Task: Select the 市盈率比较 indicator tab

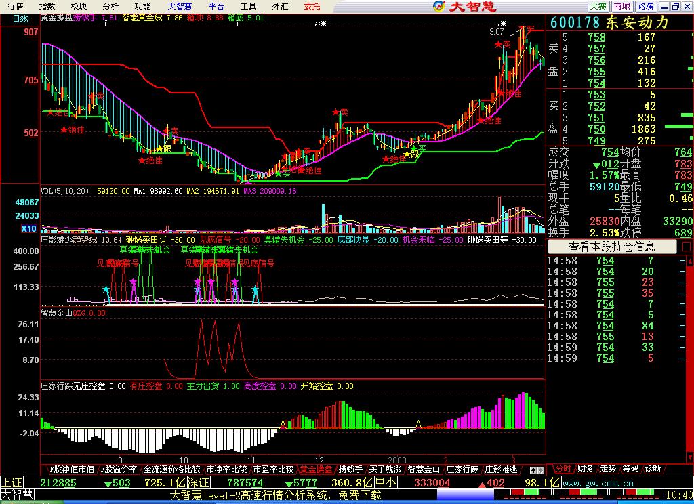Action: pos(273,469)
